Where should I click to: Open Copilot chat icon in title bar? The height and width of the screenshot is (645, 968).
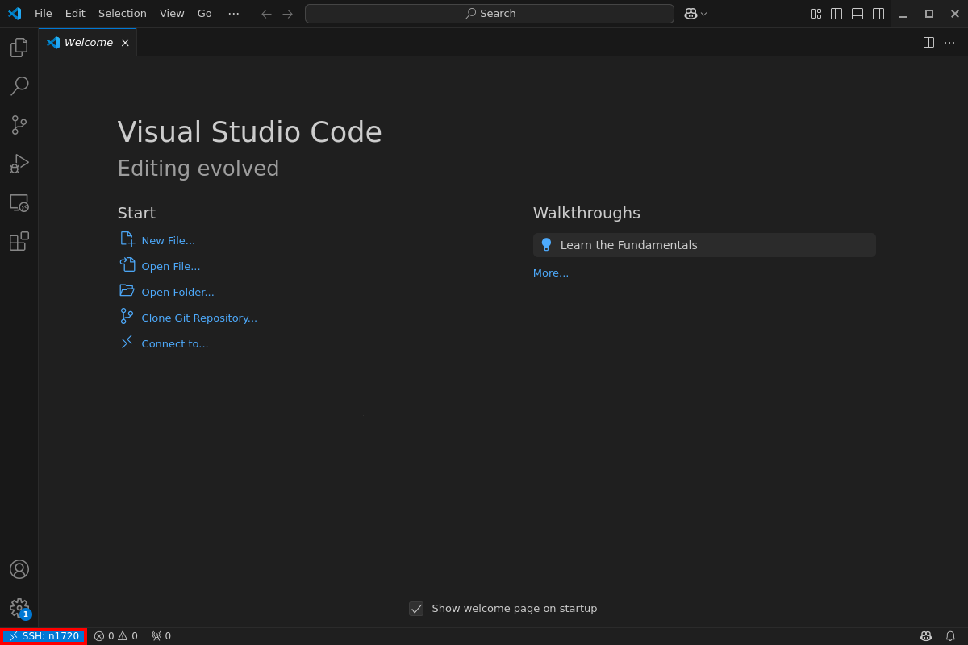coord(691,14)
